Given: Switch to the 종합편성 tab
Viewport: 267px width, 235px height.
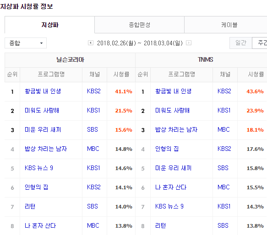Looking at the screenshot, I should [x=140, y=25].
